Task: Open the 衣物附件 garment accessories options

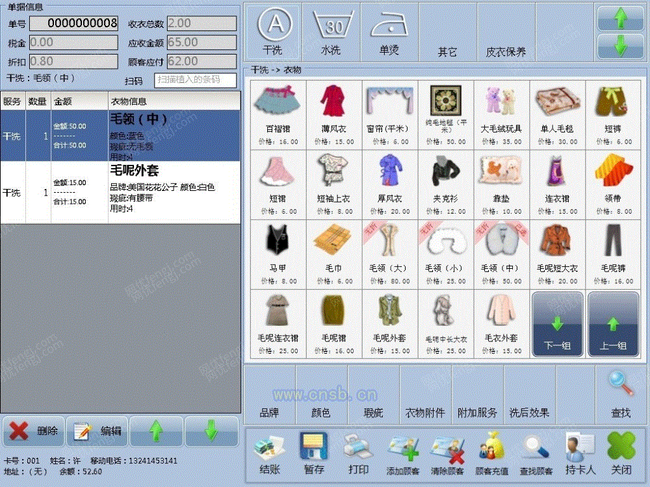Action: (x=425, y=395)
